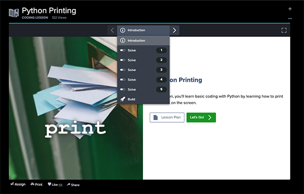The width and height of the screenshot is (304, 194).
Task: Click the Assign link at bottom
Action: (18, 184)
